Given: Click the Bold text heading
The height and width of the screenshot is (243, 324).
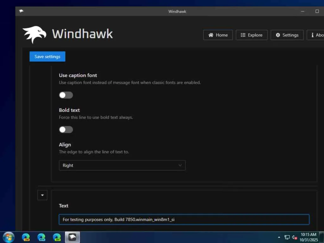Looking at the screenshot, I should [x=69, y=110].
